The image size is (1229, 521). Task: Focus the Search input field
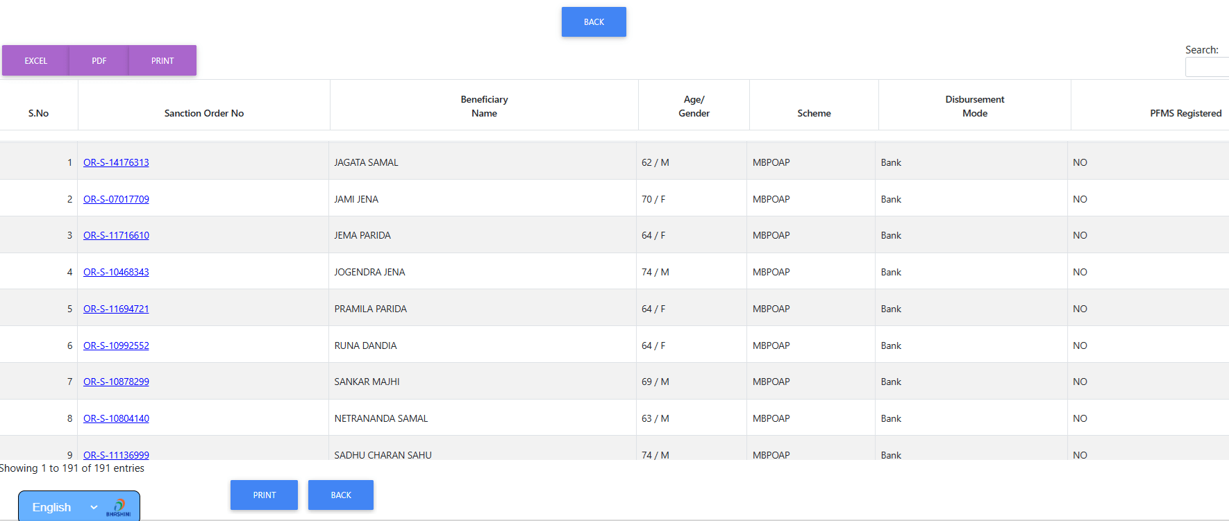(x=1207, y=67)
